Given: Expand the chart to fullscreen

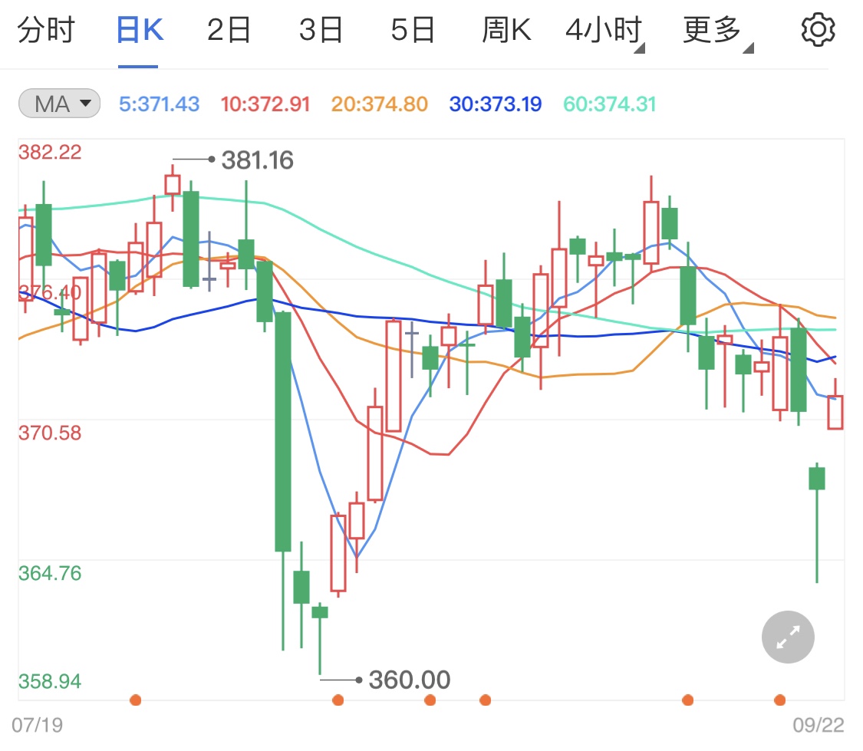Looking at the screenshot, I should pos(787,637).
